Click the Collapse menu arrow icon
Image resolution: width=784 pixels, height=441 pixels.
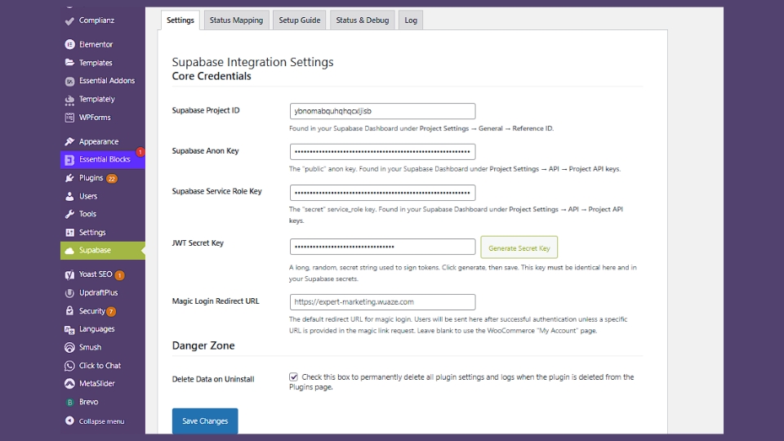69,421
